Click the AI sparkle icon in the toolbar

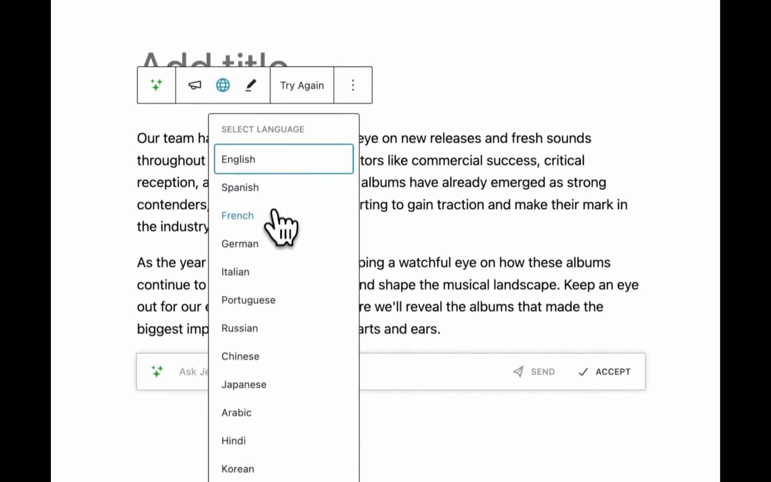point(156,85)
